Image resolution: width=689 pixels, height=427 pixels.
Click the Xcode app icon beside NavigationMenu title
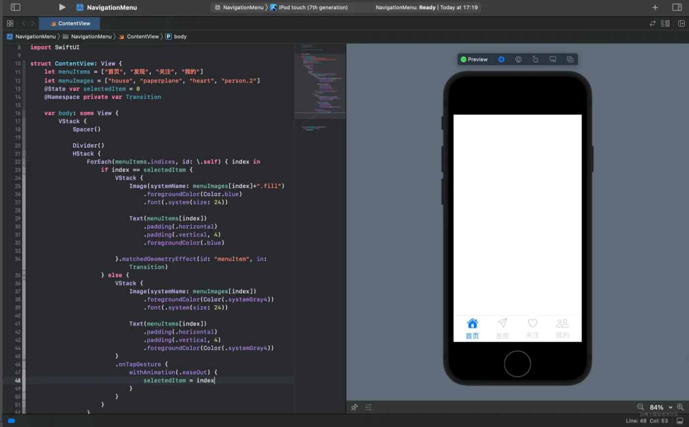(80, 7)
